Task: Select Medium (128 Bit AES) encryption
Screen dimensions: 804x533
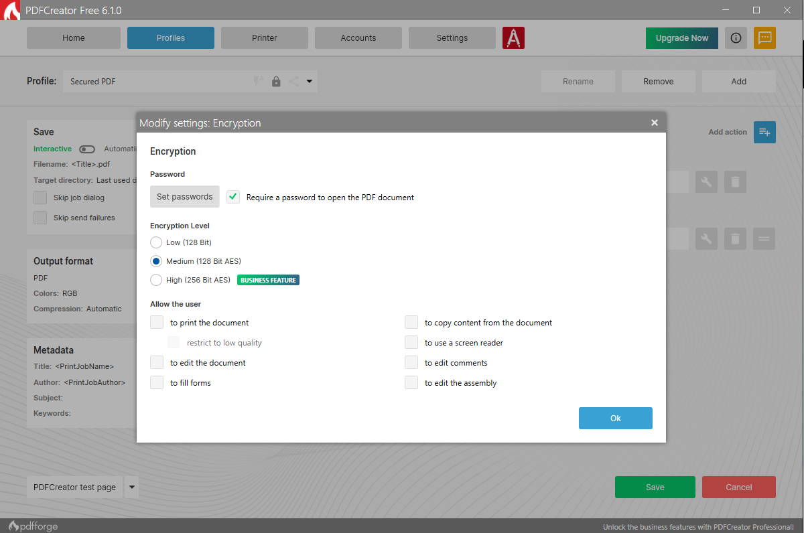Action: [x=156, y=261]
